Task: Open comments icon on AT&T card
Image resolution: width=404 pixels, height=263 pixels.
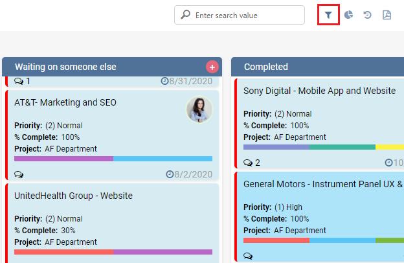Action: click(x=19, y=174)
